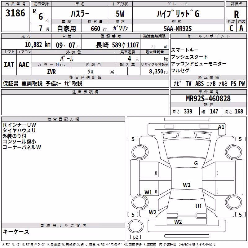
Task: Select inspector note コンソール傷小
Action: click(20, 141)
